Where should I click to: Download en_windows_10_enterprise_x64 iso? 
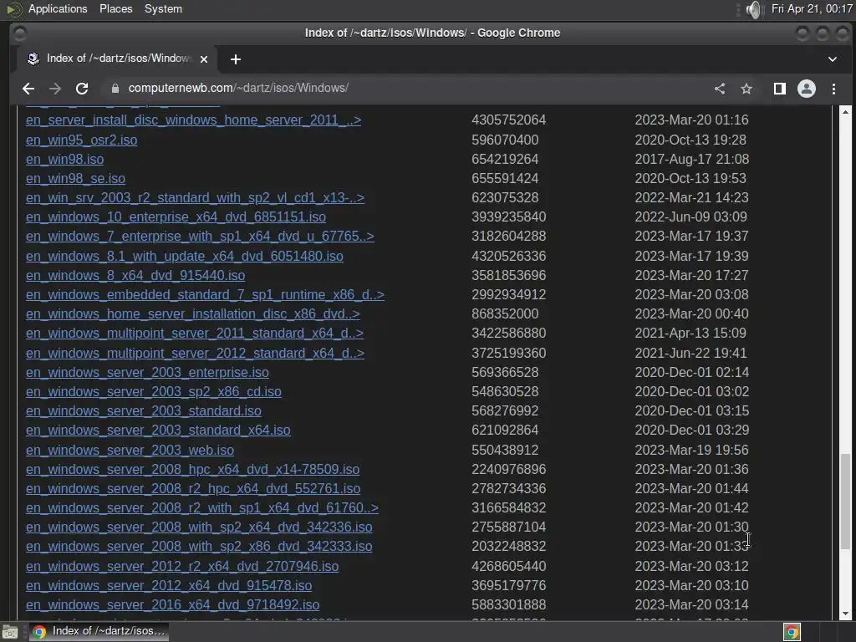(176, 217)
